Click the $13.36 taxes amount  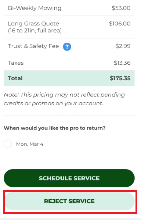pos(122,63)
